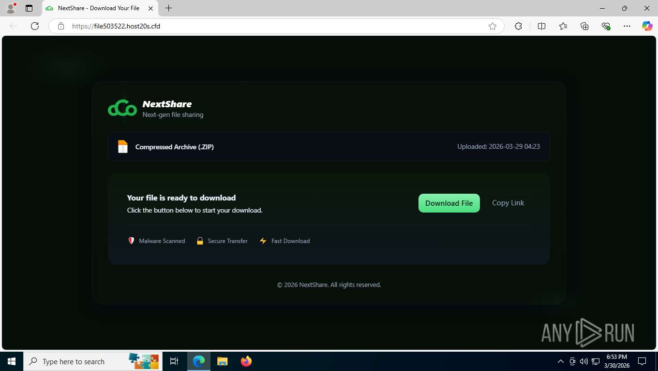Open the volume speaker control
The image size is (658, 371).
[x=584, y=361]
